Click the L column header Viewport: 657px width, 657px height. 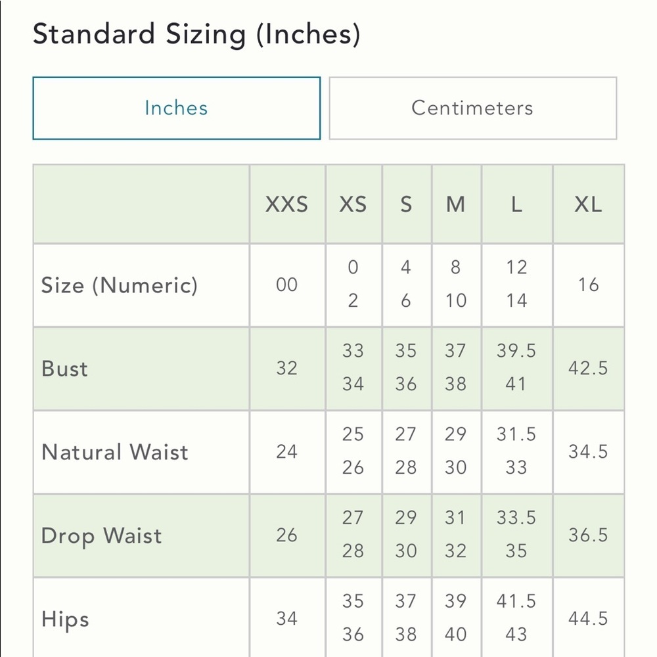click(516, 204)
